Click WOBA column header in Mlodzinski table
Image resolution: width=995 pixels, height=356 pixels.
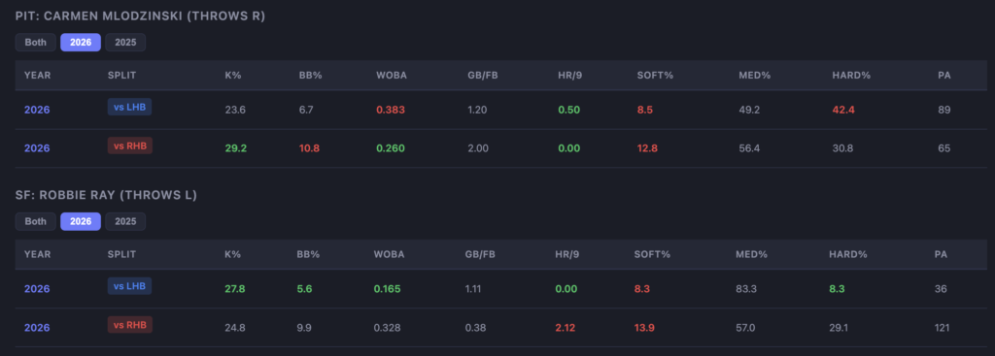click(x=392, y=75)
